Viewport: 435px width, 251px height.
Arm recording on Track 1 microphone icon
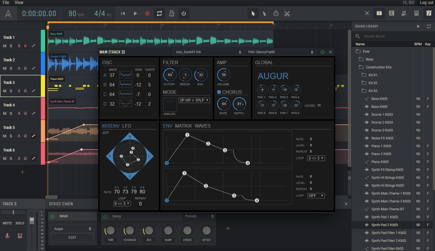coord(19,46)
